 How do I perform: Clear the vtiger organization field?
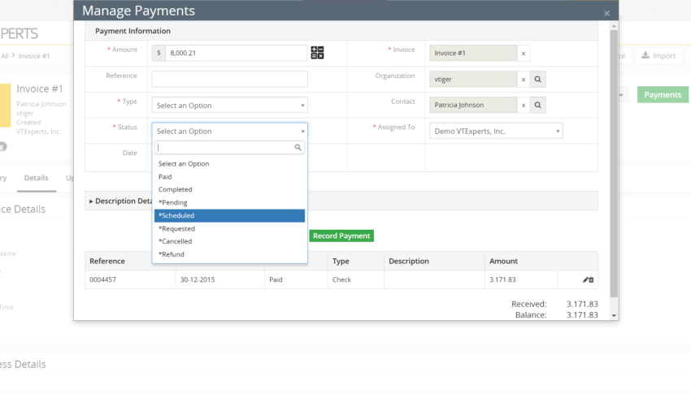pos(524,80)
